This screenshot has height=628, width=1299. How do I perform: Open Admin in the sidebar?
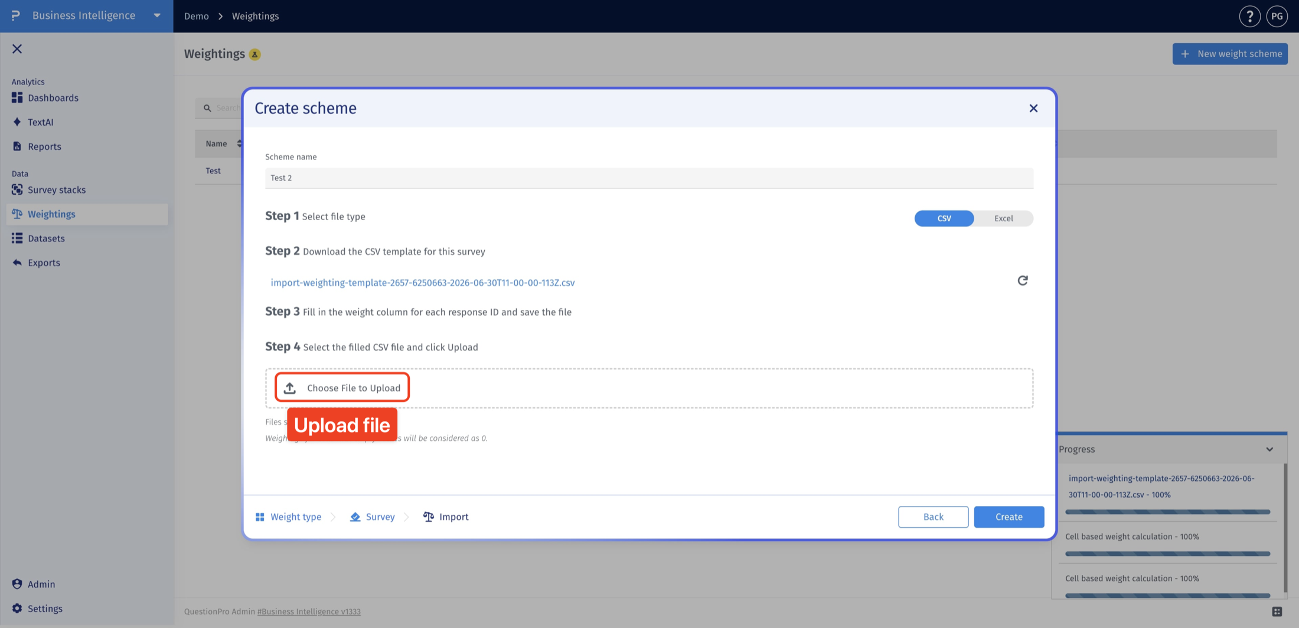[x=41, y=584]
